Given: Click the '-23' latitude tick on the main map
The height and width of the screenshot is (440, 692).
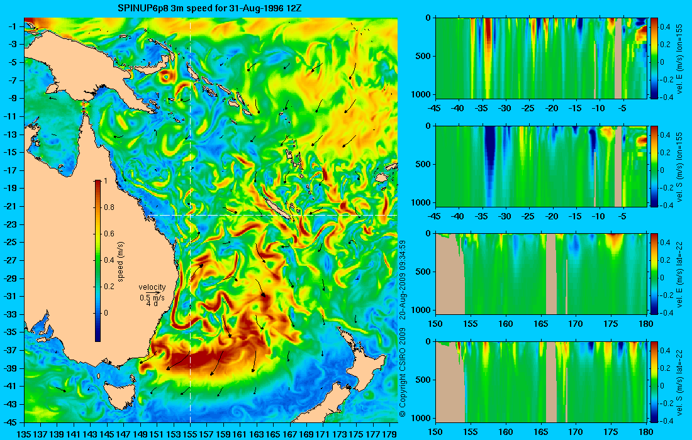Looking at the screenshot, I should (x=11, y=224).
